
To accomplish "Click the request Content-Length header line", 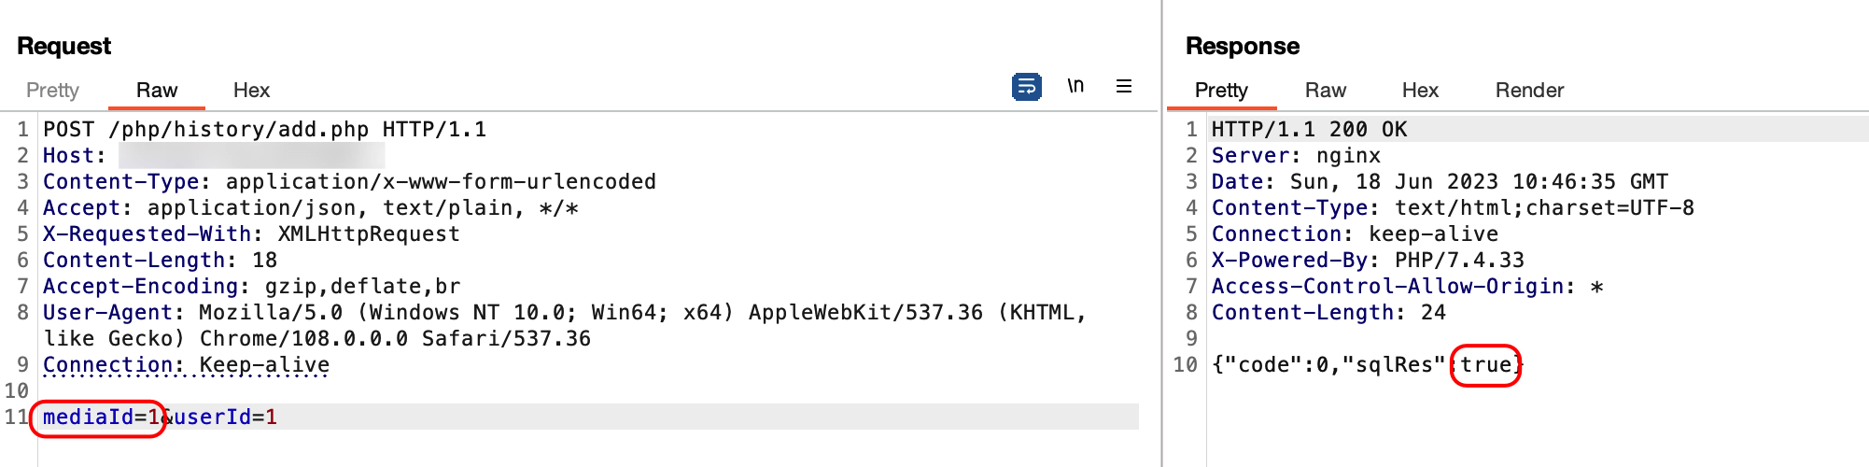I will 160,261.
